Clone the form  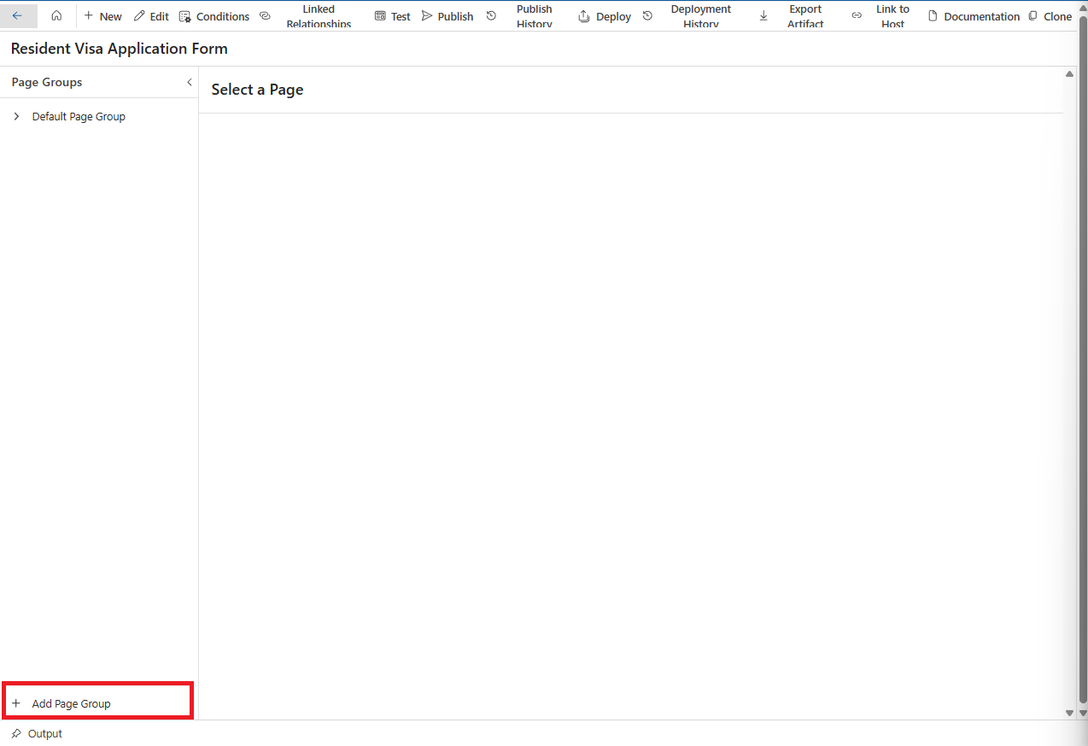[x=1050, y=16]
